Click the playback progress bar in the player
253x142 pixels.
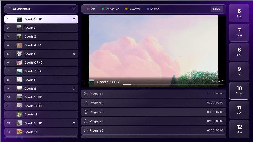(173, 84)
